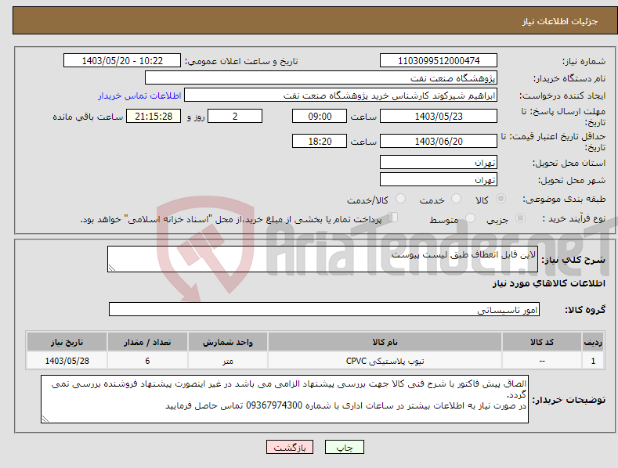Image resolution: width=618 pixels, height=468 pixels.
Task: Click the ردیف column header
Action: point(593,342)
